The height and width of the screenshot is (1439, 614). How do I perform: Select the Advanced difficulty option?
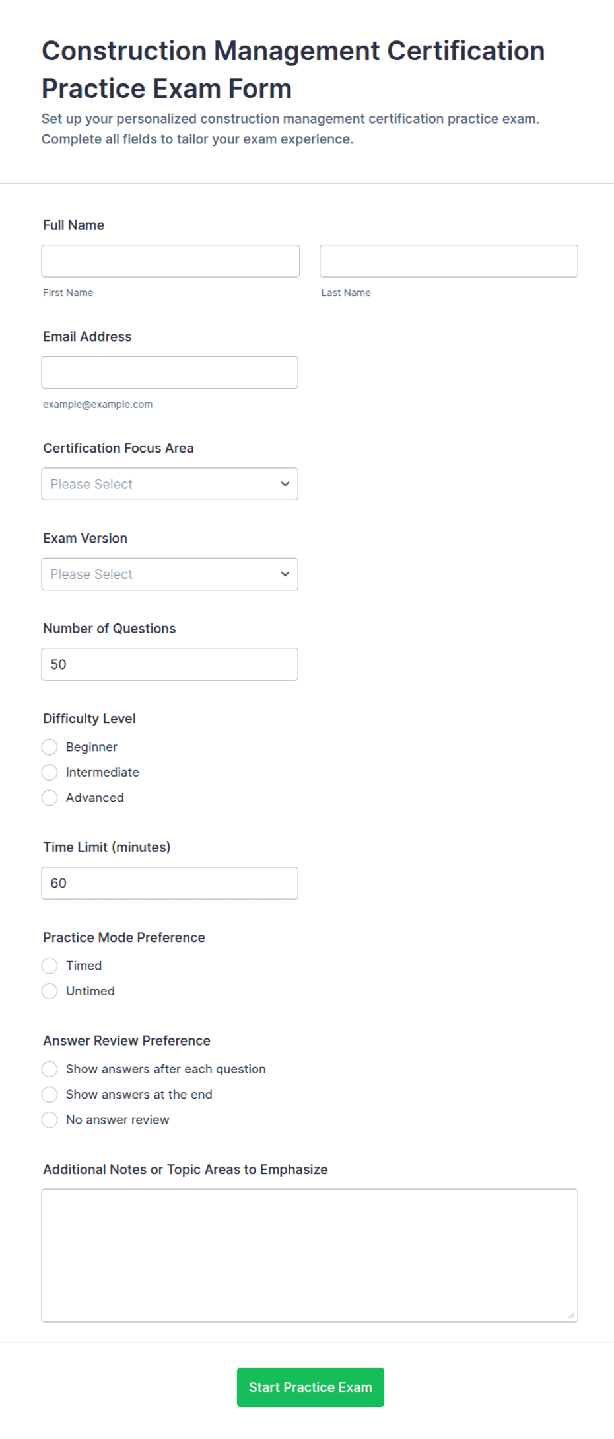50,798
